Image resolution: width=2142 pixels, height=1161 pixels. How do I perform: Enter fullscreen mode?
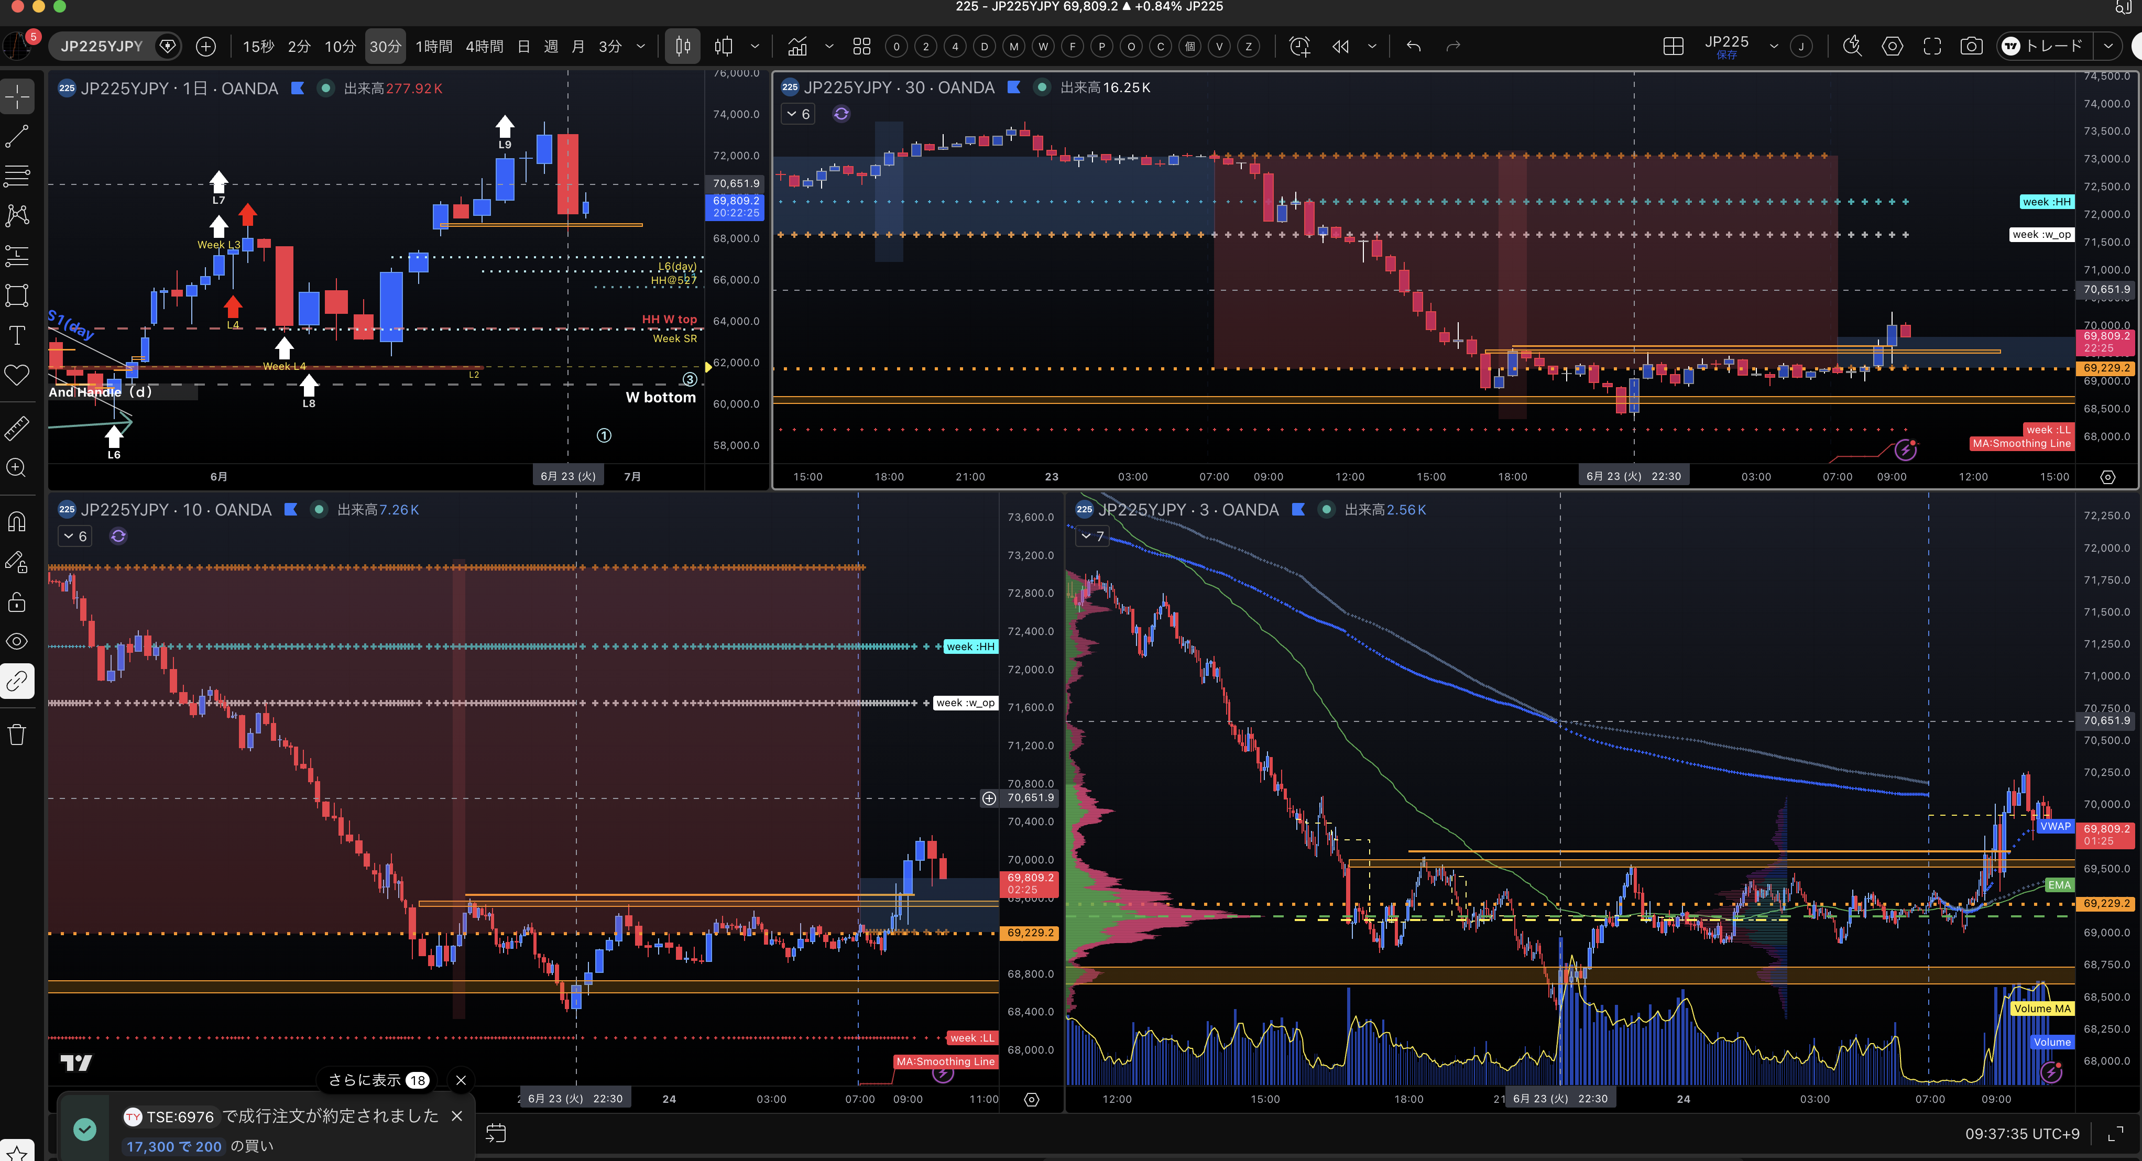tap(1932, 47)
